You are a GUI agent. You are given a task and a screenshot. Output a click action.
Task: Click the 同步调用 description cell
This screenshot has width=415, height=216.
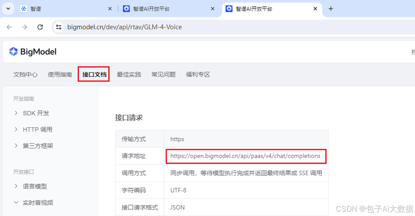click(x=246, y=173)
